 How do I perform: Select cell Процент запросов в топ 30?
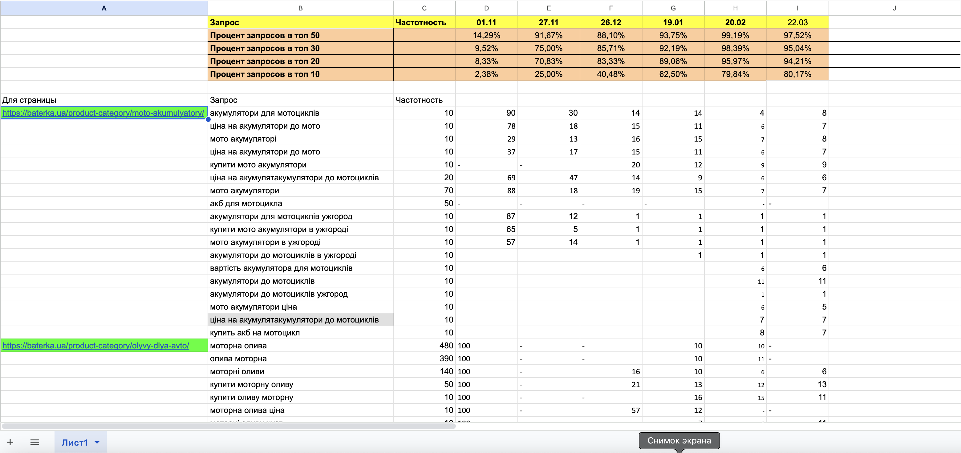click(x=300, y=48)
